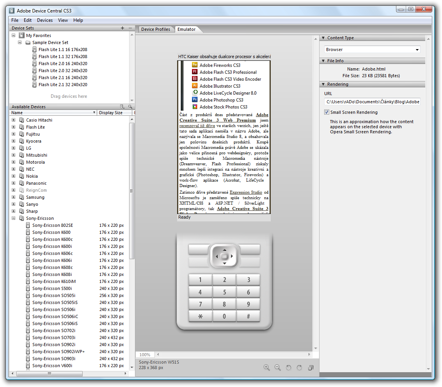Image resolution: width=442 pixels, height=387 pixels.
Task: Add a new device set with plus icon
Action: pos(122,28)
